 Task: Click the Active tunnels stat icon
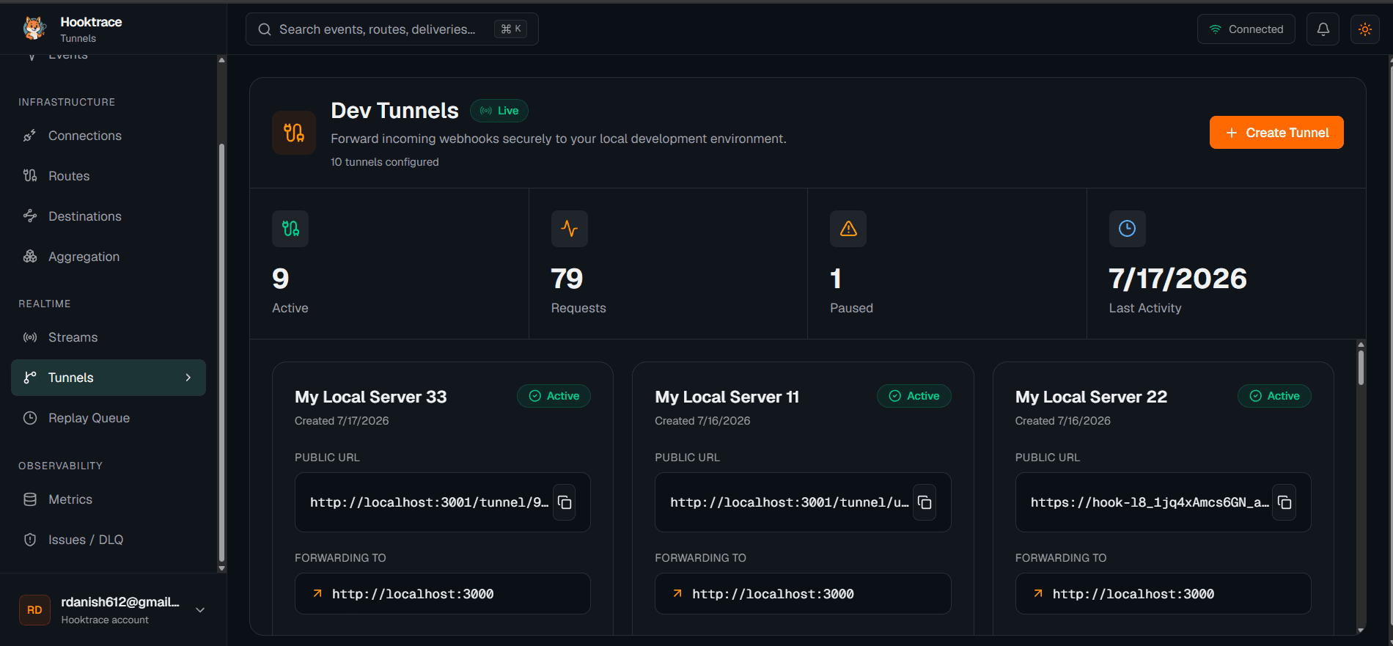pyautogui.click(x=290, y=229)
